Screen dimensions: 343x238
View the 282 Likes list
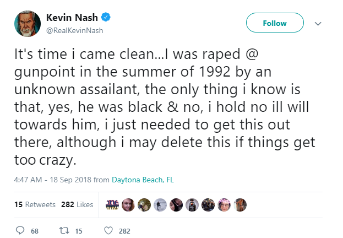click(x=77, y=204)
